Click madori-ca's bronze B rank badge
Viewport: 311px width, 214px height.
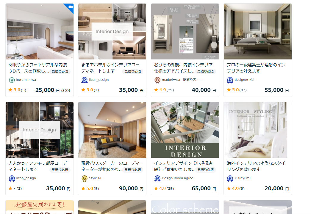157,80
